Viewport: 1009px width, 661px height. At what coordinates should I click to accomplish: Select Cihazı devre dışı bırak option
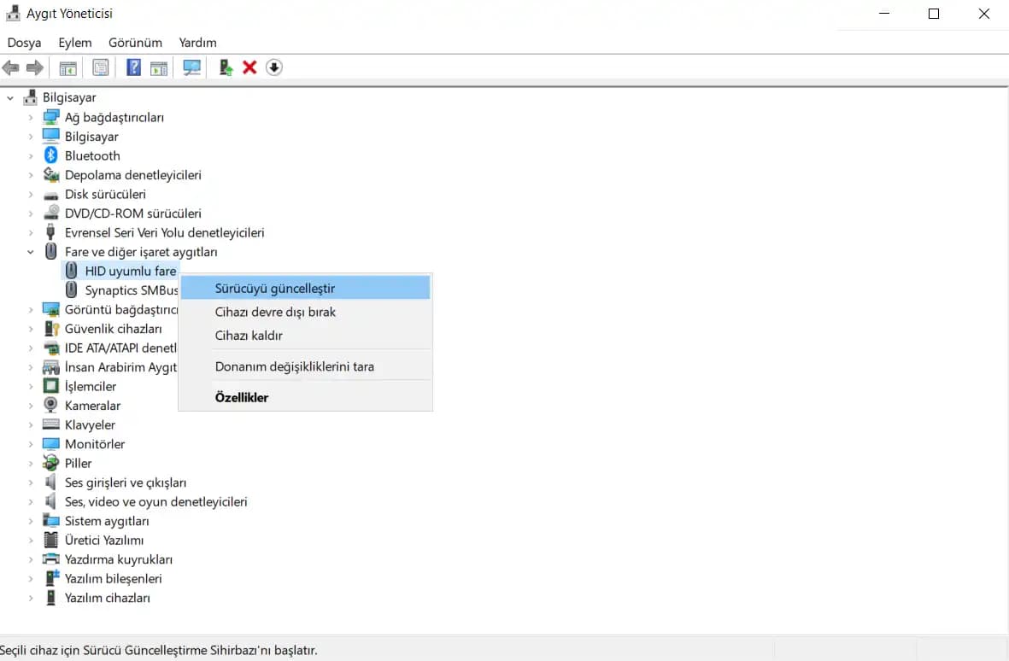coord(275,312)
